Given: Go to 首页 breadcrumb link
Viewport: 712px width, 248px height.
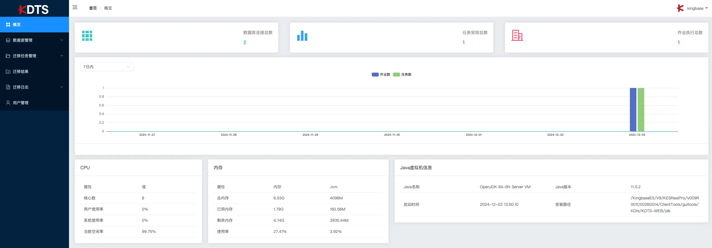Looking at the screenshot, I should 93,8.
